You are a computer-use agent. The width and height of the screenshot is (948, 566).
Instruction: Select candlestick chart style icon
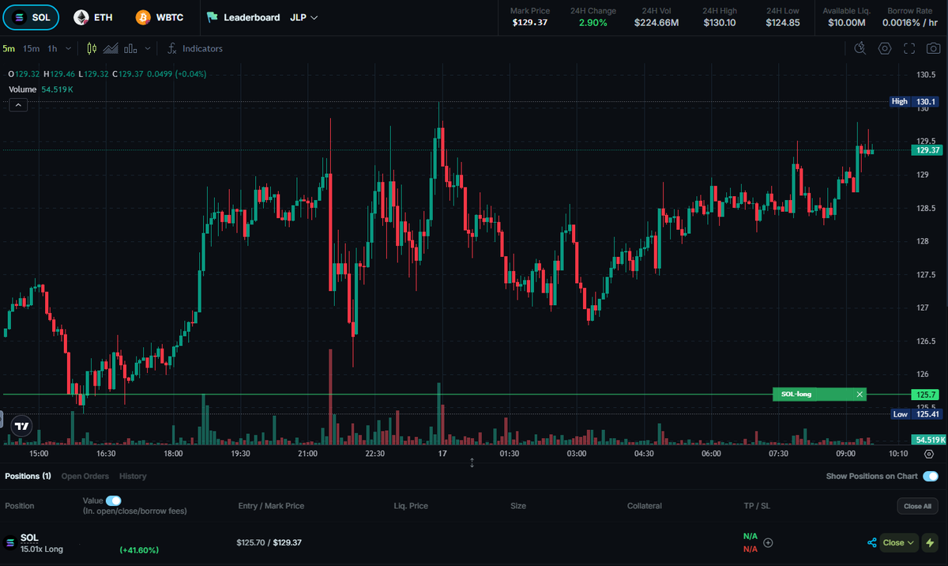pyautogui.click(x=92, y=48)
